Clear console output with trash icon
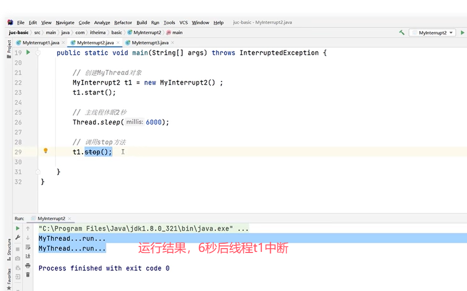467x291 pixels. pos(28,275)
